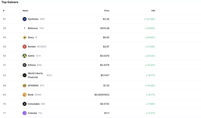Screen dimensions: 201x118
Task: Sort by the Name column header
Action: [x=25, y=11]
